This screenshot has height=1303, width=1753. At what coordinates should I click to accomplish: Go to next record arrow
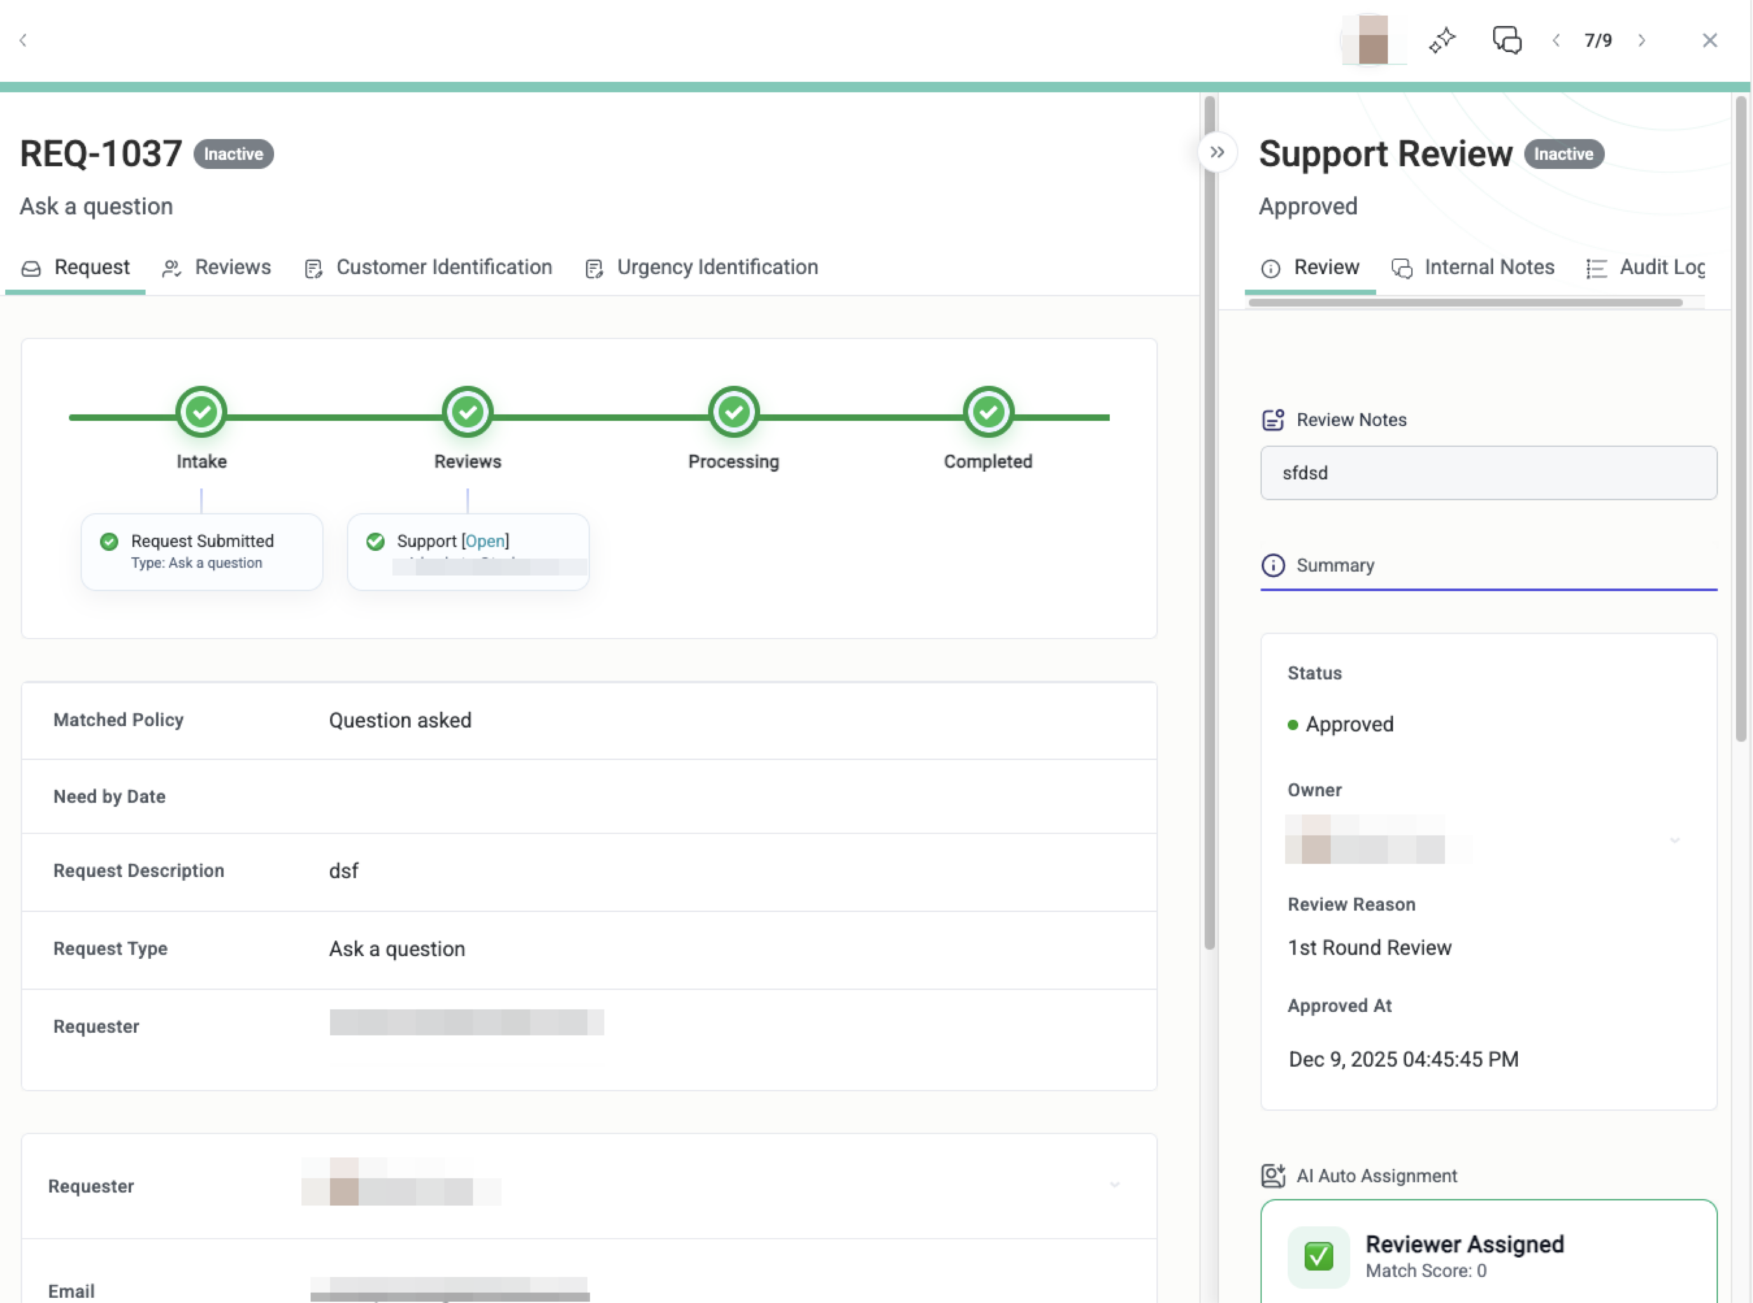pos(1642,40)
